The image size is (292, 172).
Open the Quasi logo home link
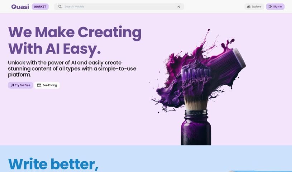[20, 7]
